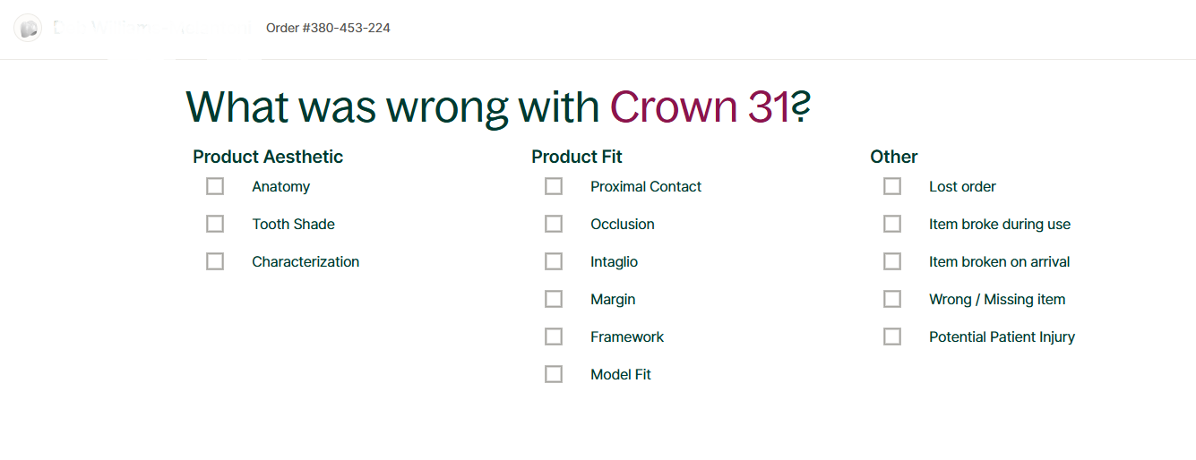Select the Model Fit checkbox
Image resolution: width=1196 pixels, height=460 pixels.
pyautogui.click(x=554, y=374)
